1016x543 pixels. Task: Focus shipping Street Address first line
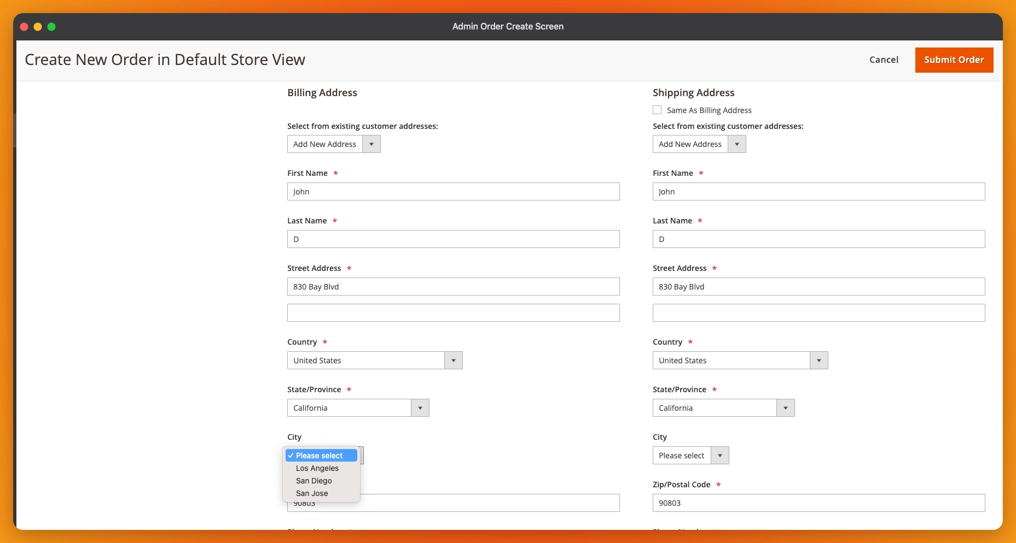point(819,287)
